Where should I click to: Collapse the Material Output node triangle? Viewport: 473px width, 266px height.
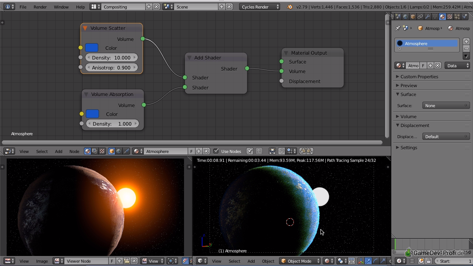click(x=286, y=53)
